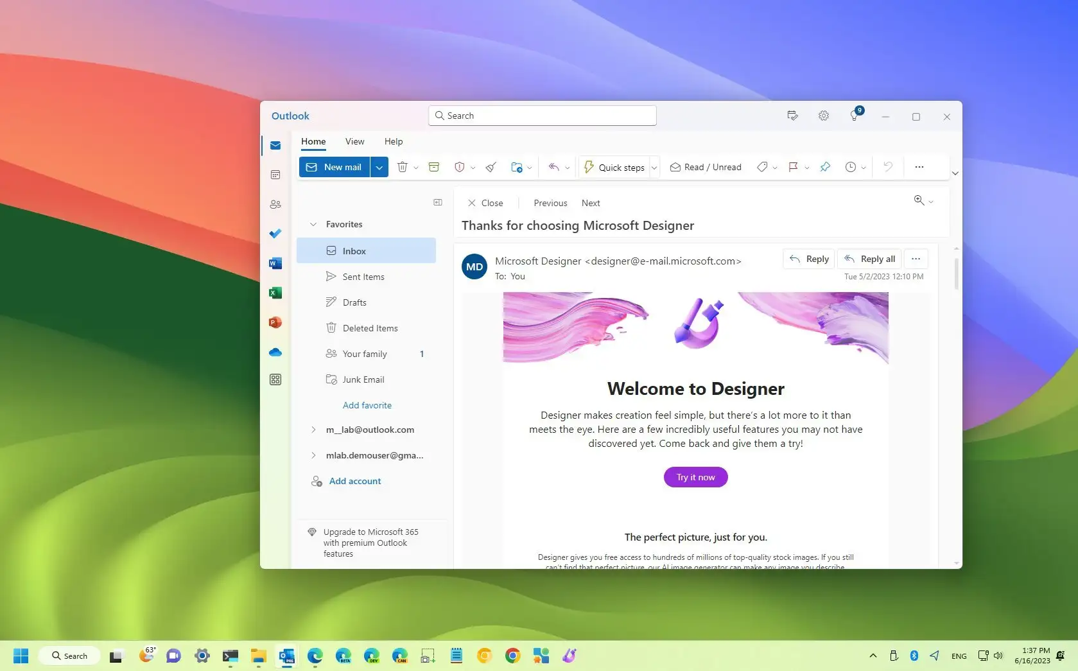Screen dimensions: 1078x671
Task: Go to the Previous message
Action: click(x=550, y=203)
